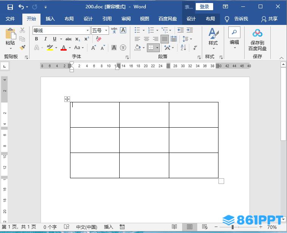This screenshot has width=287, height=233.
Task: Toggle Italic formatting
Action: coord(46,39)
